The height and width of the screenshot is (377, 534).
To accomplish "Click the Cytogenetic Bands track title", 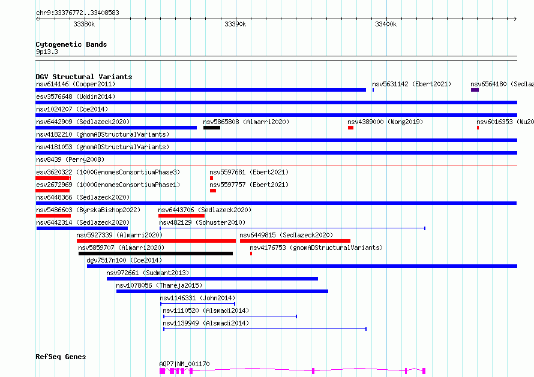I will [71, 44].
